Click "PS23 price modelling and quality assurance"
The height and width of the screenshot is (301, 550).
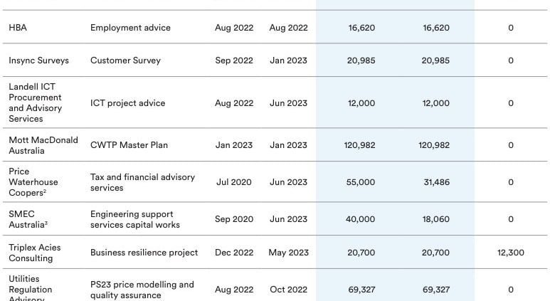pos(142,290)
